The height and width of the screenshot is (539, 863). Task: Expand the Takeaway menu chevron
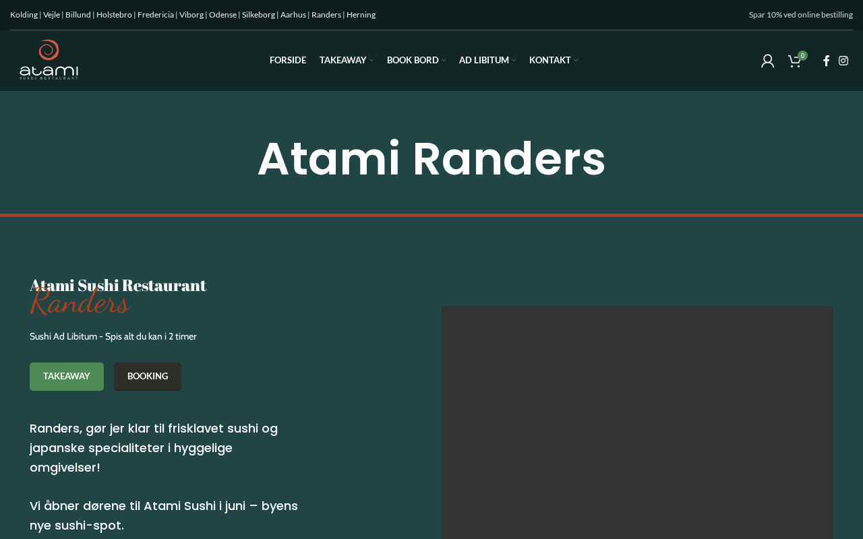click(x=371, y=61)
